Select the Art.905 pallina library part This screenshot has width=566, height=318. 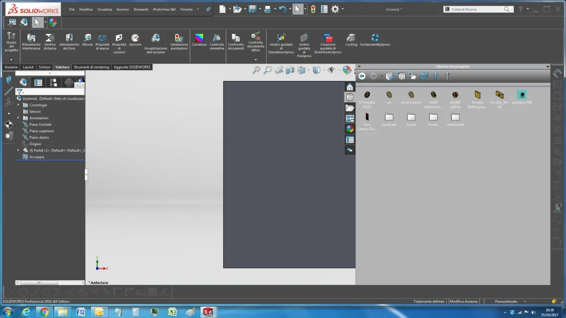tap(455, 99)
